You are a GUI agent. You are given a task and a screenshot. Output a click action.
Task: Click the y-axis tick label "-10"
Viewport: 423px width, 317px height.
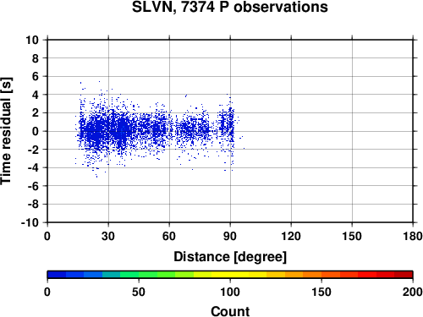(x=30, y=222)
